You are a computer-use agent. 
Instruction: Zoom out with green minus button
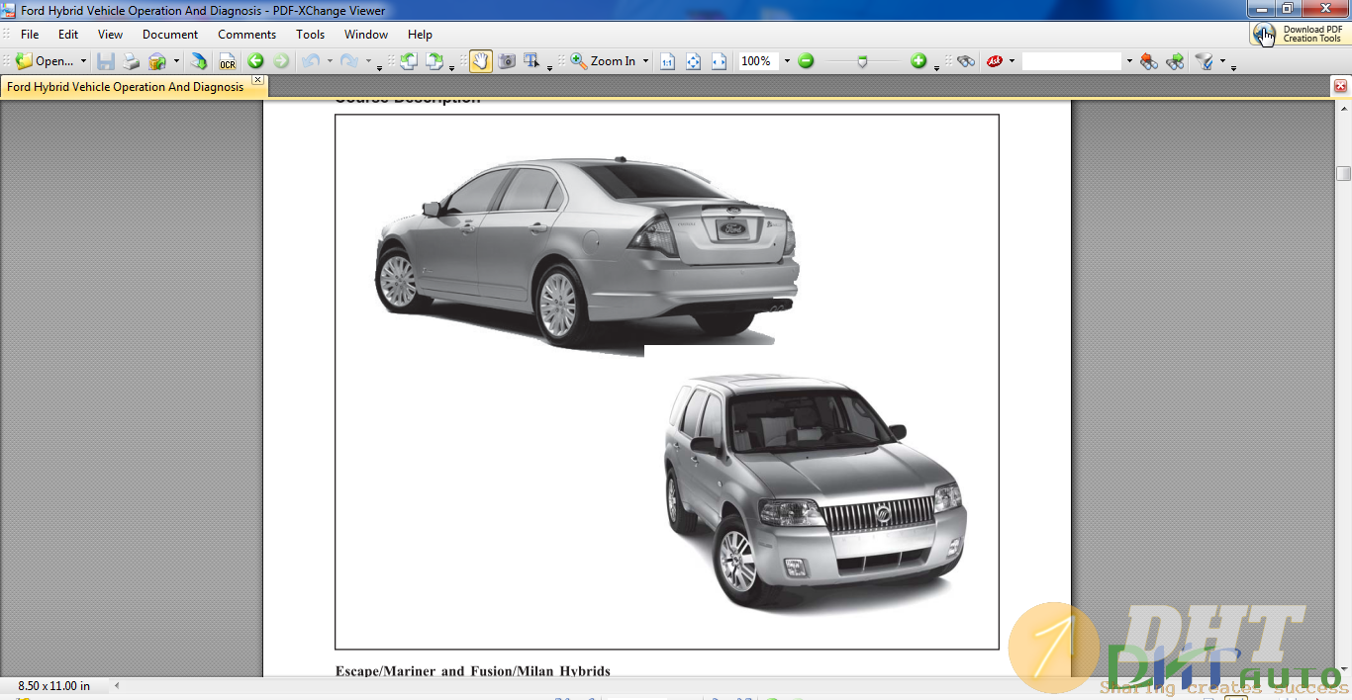tap(806, 61)
